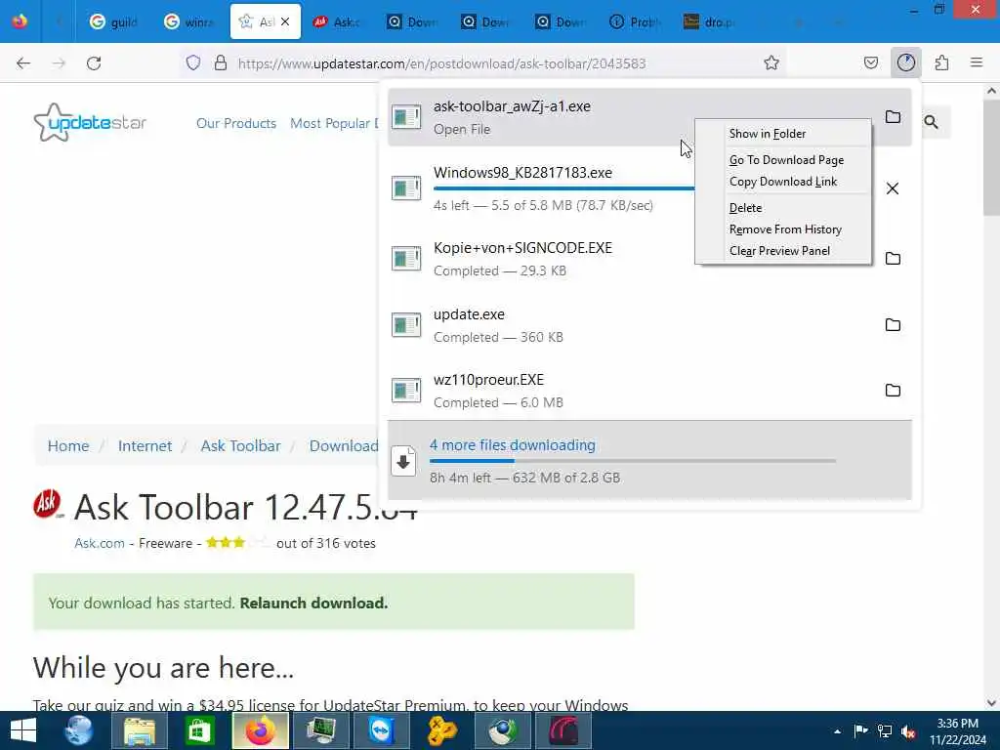Open folder for Kopie+von+SIGNCODE.EXE

point(893,258)
